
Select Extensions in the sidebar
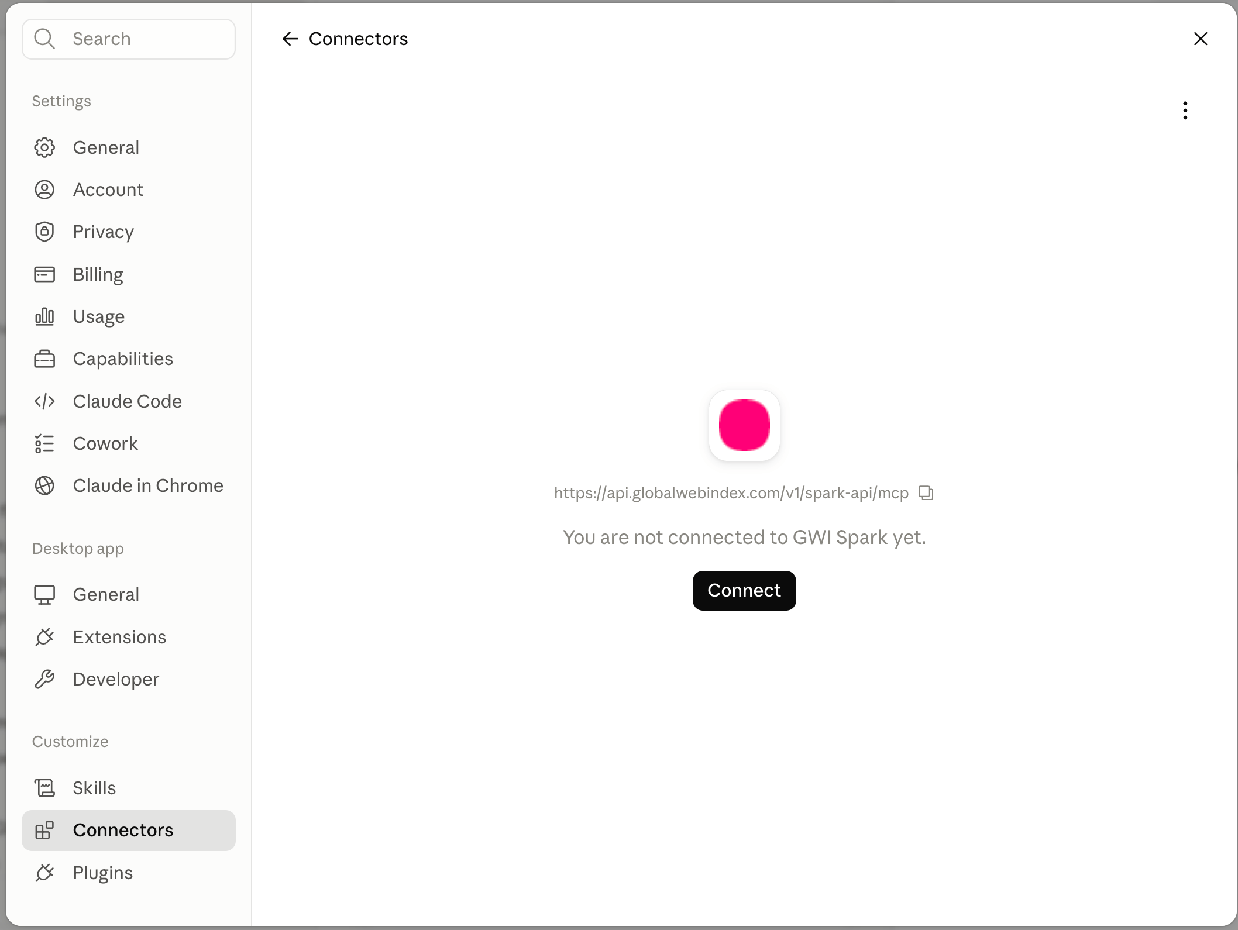pos(129,637)
